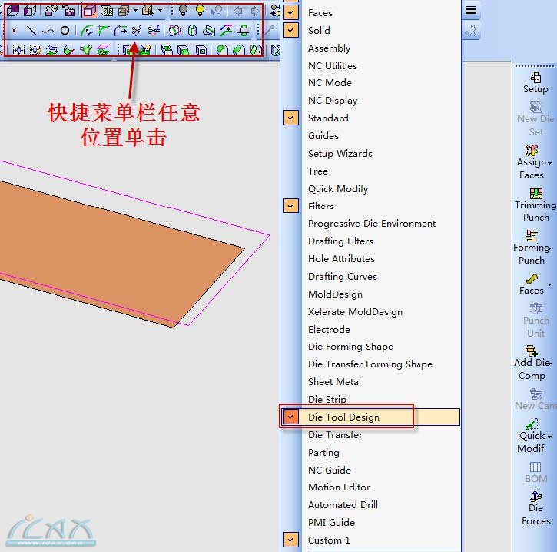Enable the Xelerate MoldDesign toolbar

coord(355,311)
